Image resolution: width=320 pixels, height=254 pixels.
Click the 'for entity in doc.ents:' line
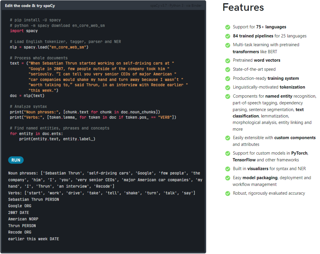(36, 134)
